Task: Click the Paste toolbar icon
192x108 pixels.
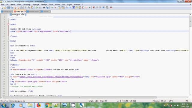Action: (x=32, y=7)
